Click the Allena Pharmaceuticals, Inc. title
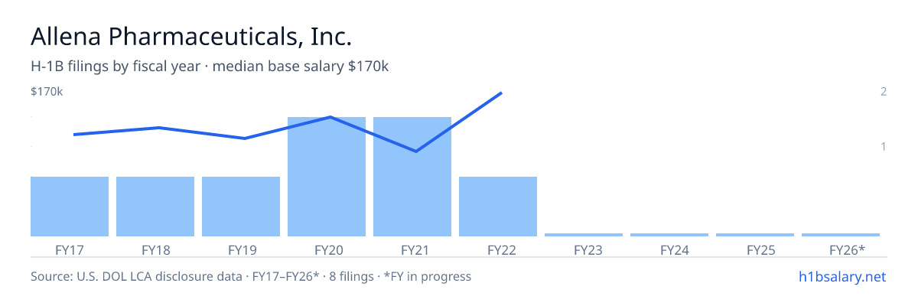 (191, 37)
